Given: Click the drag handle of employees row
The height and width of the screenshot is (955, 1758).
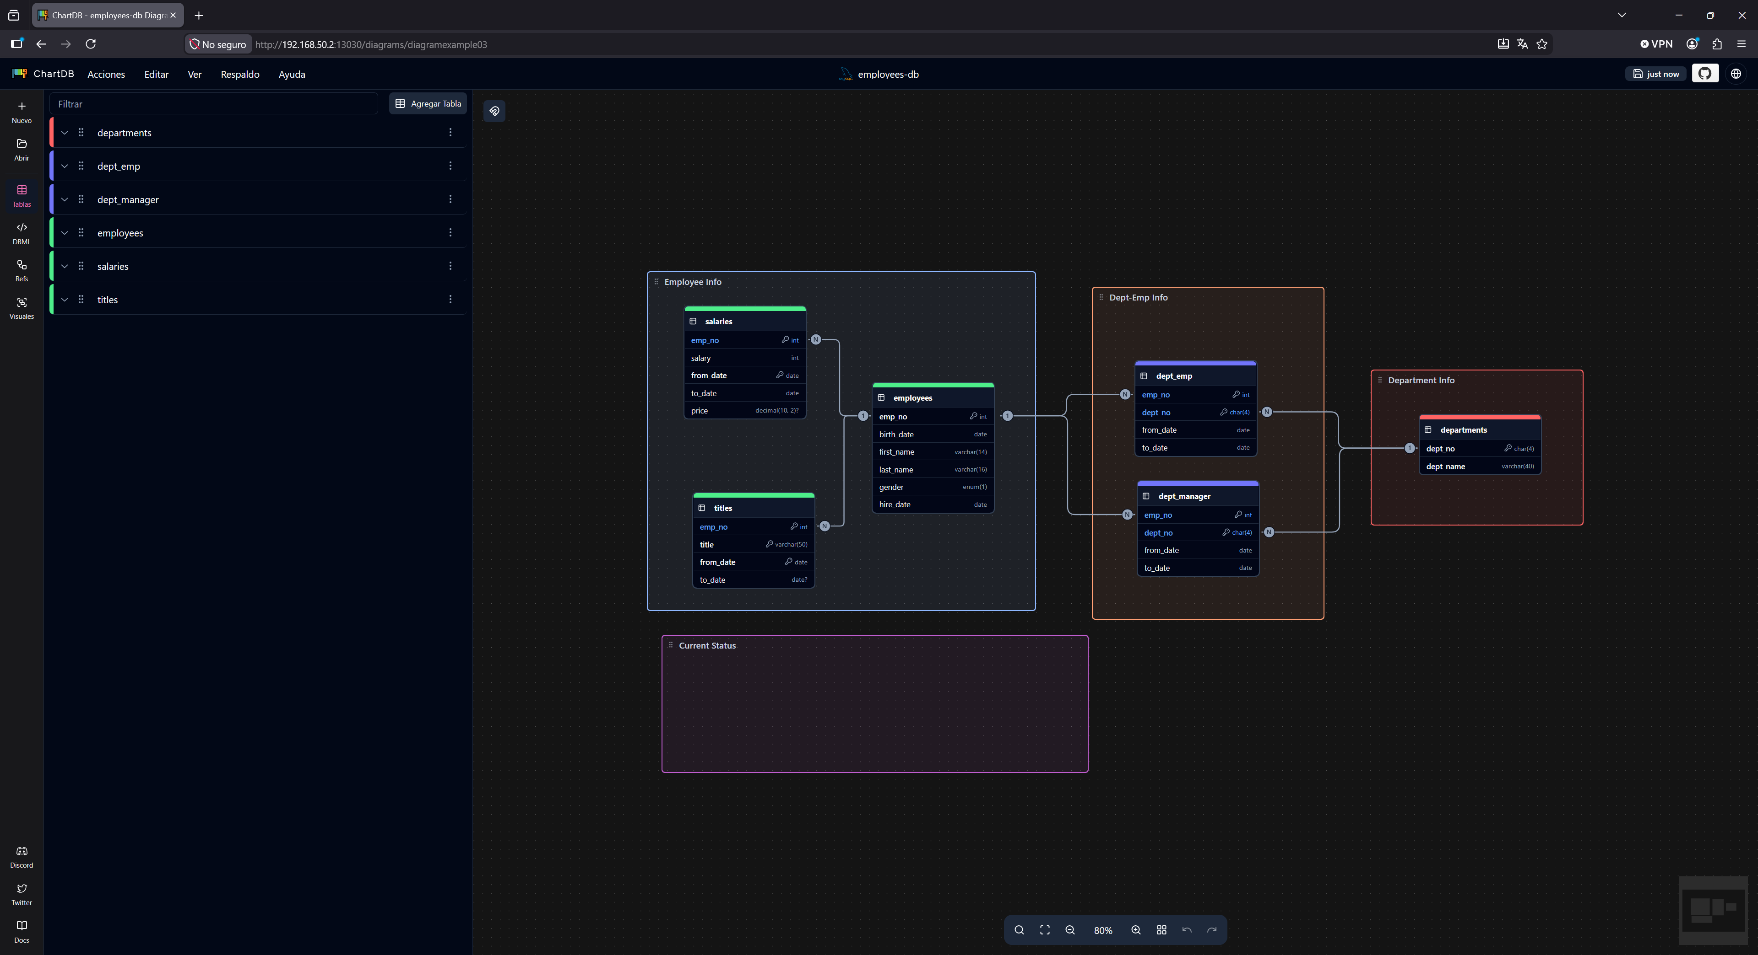Looking at the screenshot, I should (x=81, y=232).
